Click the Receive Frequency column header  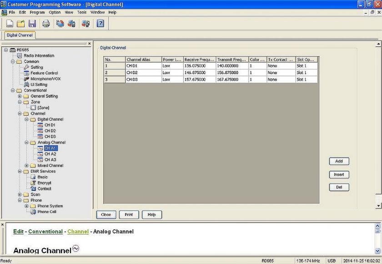coord(200,60)
